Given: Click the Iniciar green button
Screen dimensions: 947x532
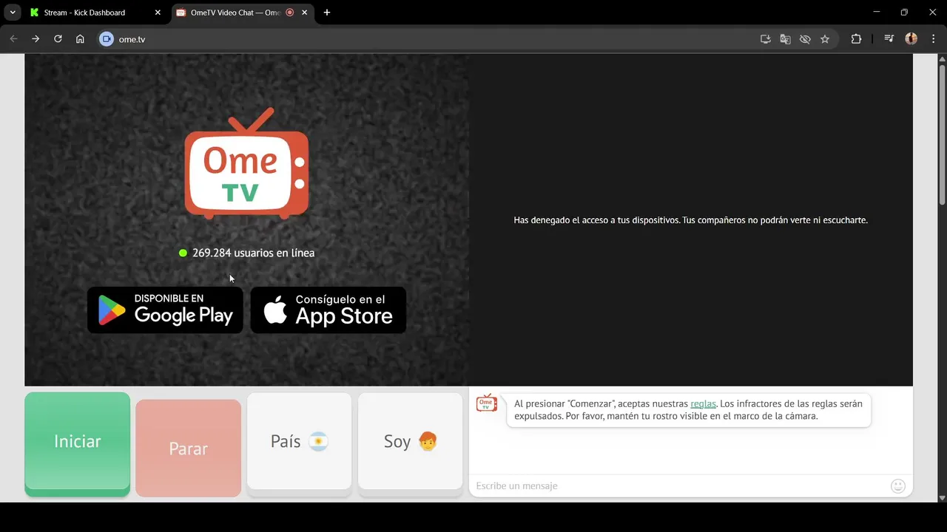Looking at the screenshot, I should click(x=78, y=443).
